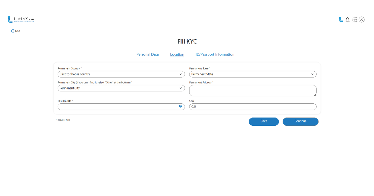
Task: Open the apps grid menu
Action: coord(355,20)
